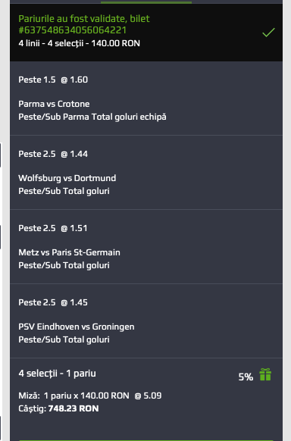This screenshot has width=291, height=441.
Task: Open the Parma vs Crotone match
Action: click(54, 104)
